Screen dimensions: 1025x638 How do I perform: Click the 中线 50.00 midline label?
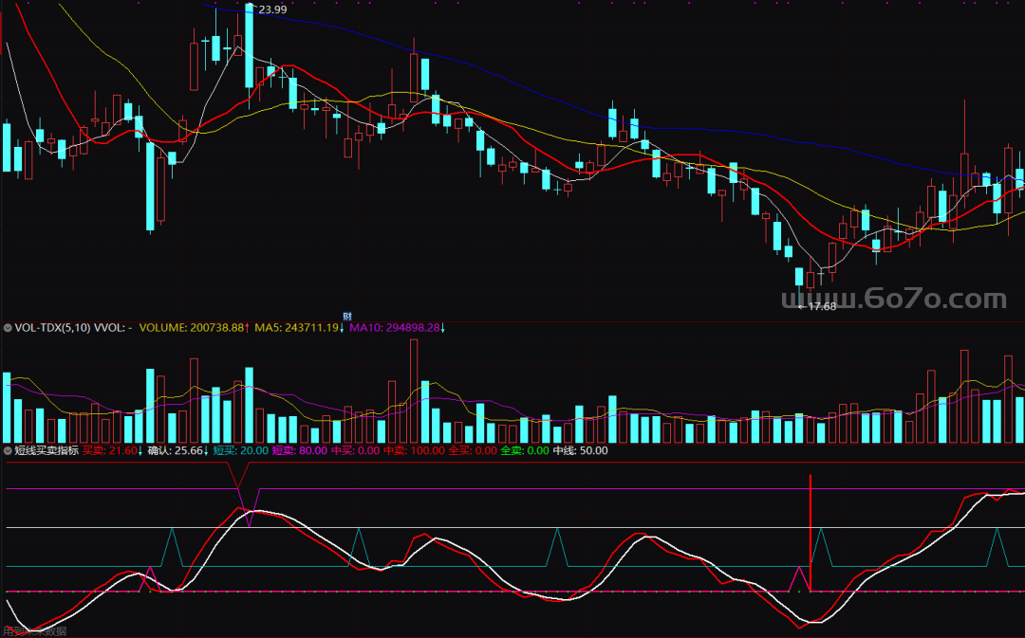(580, 451)
